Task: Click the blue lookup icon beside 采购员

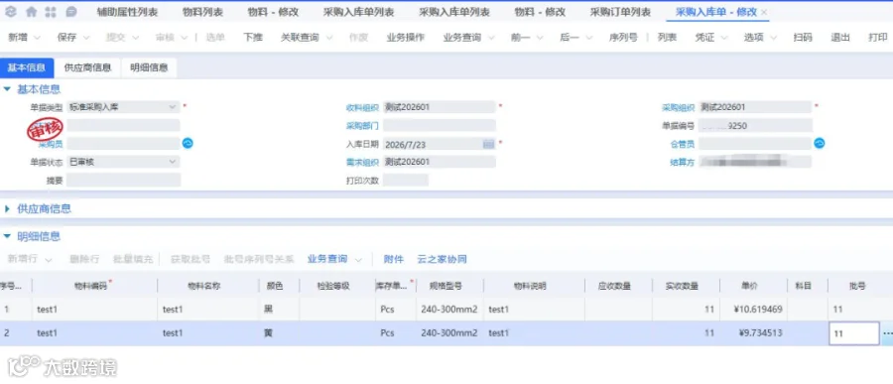Action: pyautogui.click(x=188, y=143)
